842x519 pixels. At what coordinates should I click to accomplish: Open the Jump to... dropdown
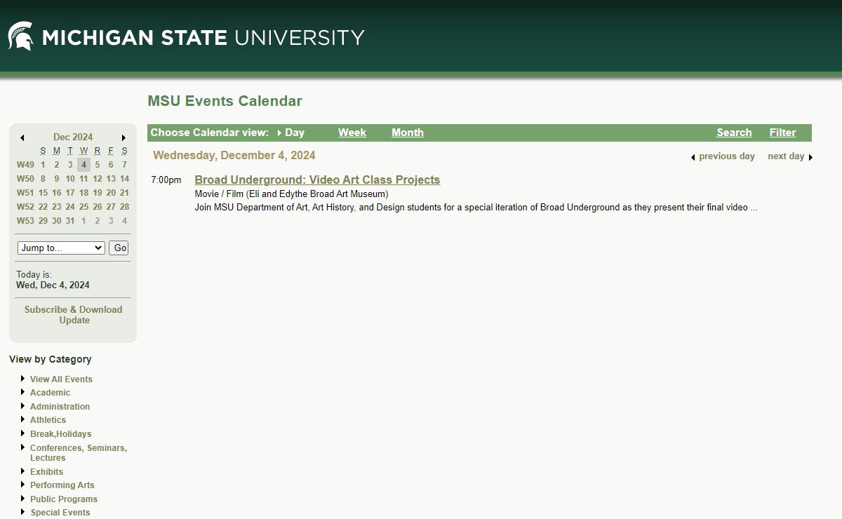point(61,248)
